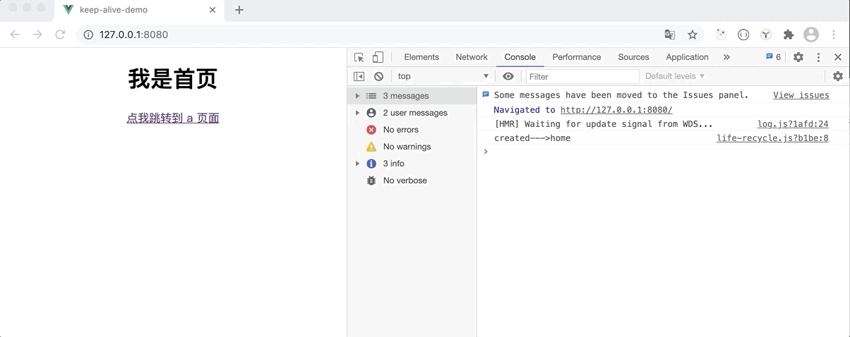
Task: Toggle the device toolbar icon
Action: point(378,57)
